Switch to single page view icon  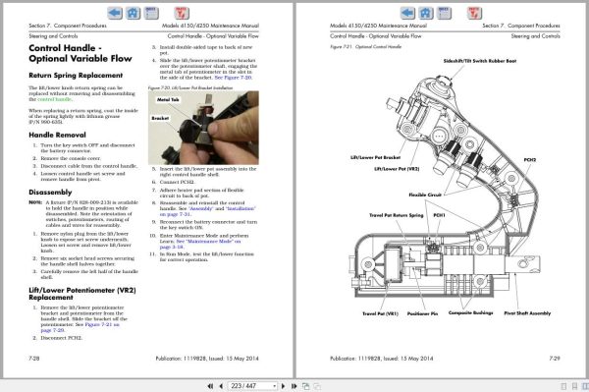point(563,386)
